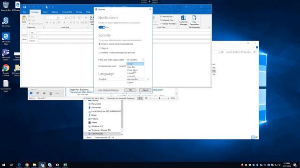Click OK in the Options dialog

coord(130,90)
